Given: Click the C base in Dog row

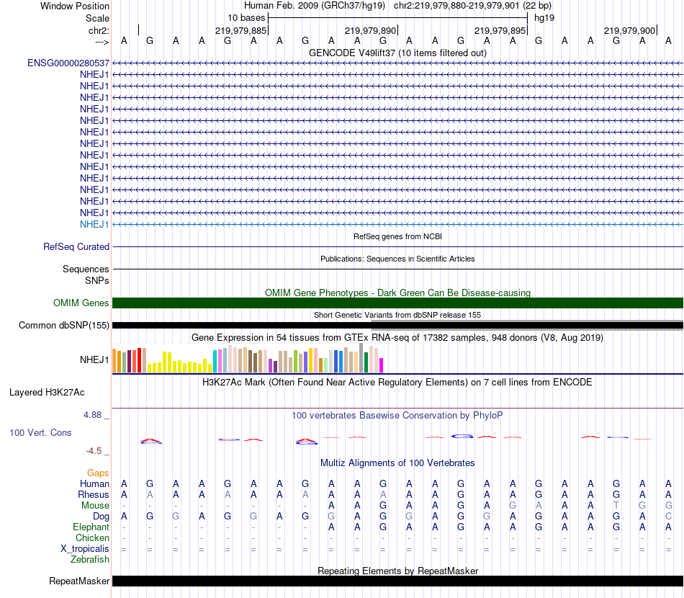Looking at the screenshot, I should (x=668, y=517).
